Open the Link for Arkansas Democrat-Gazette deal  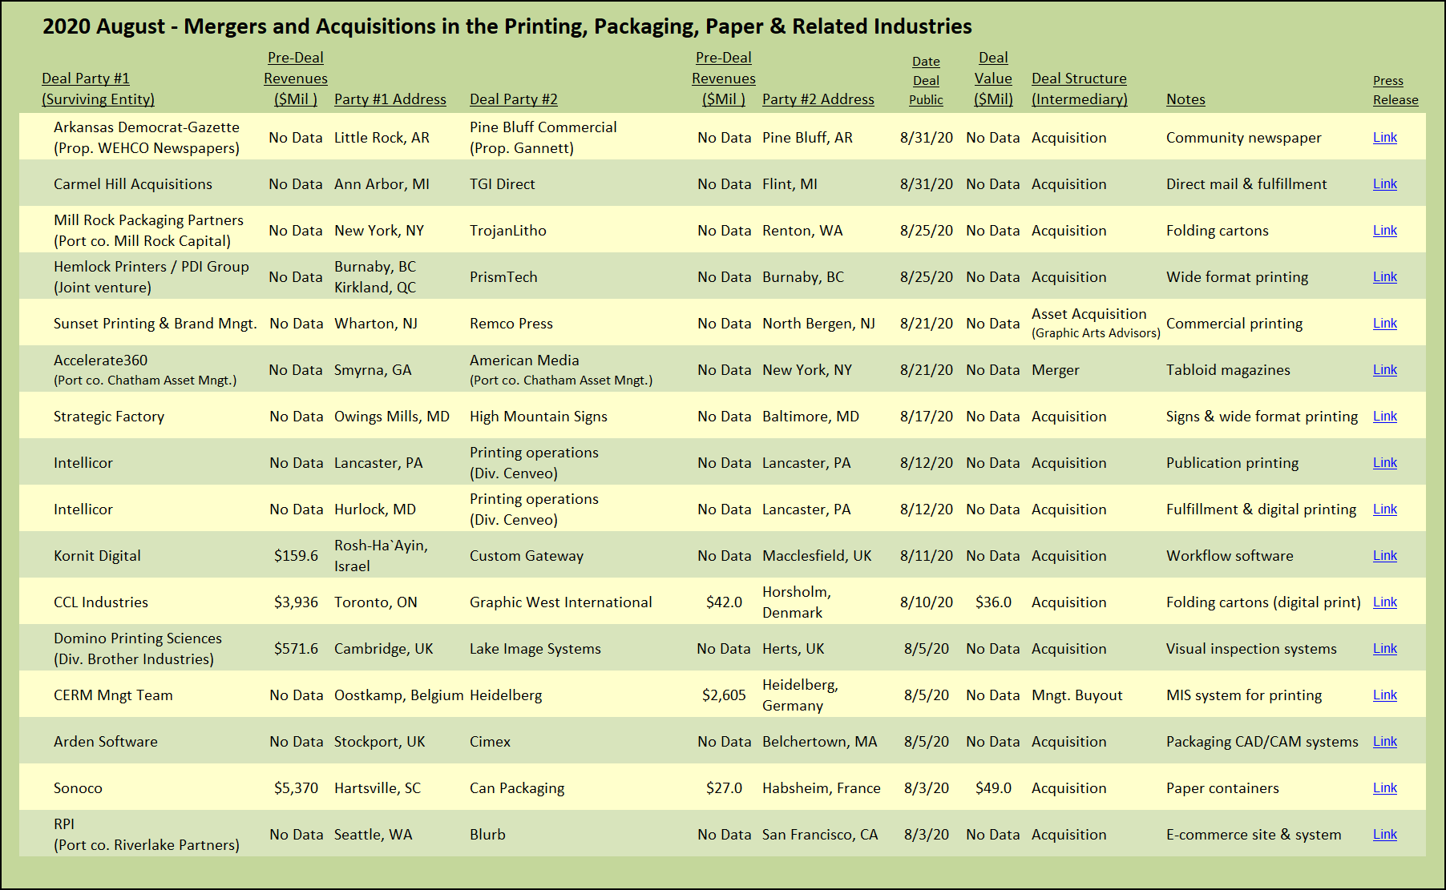click(1384, 137)
